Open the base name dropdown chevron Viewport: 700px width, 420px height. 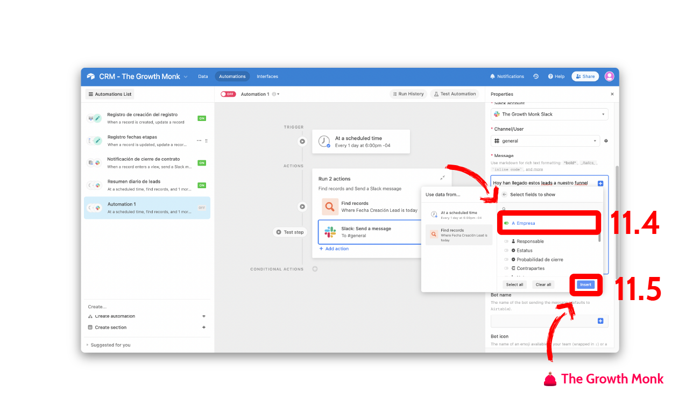[186, 77]
